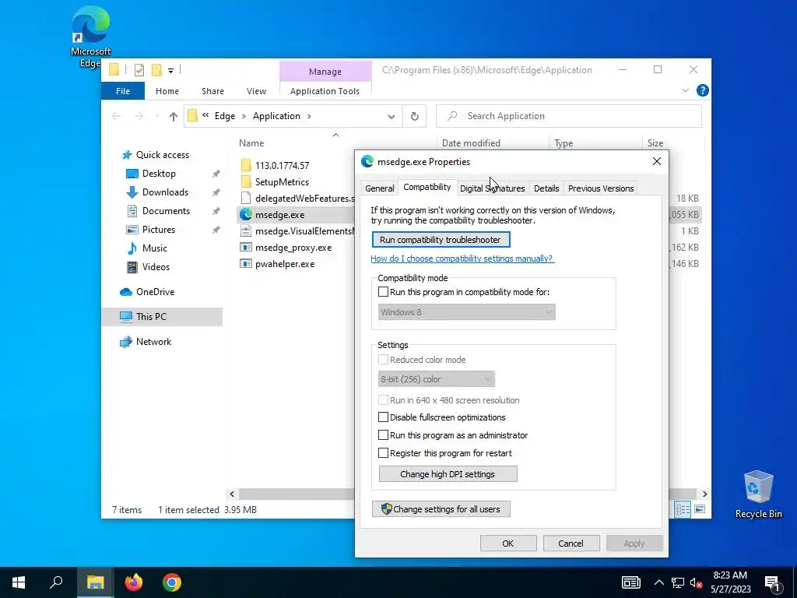Open the Recycle Bin on desktop

(758, 494)
